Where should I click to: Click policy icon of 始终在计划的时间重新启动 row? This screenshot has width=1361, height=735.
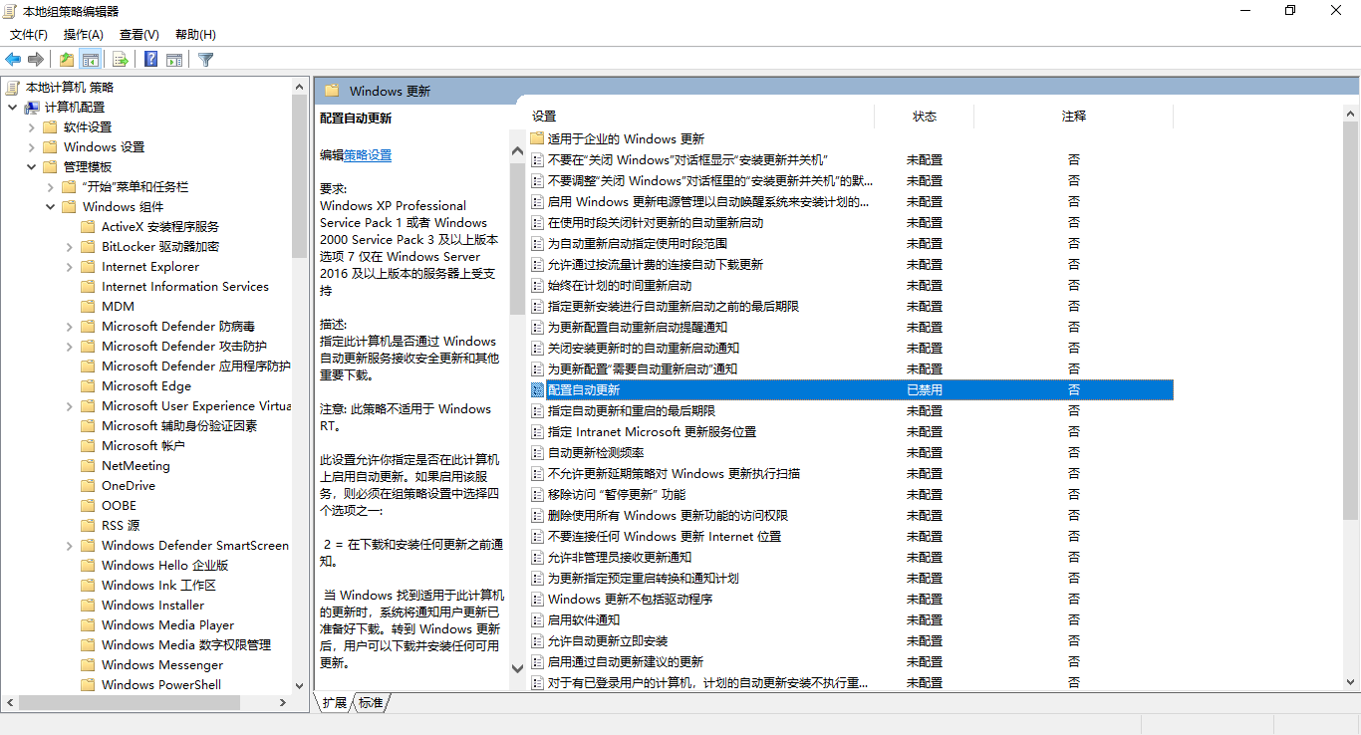538,285
